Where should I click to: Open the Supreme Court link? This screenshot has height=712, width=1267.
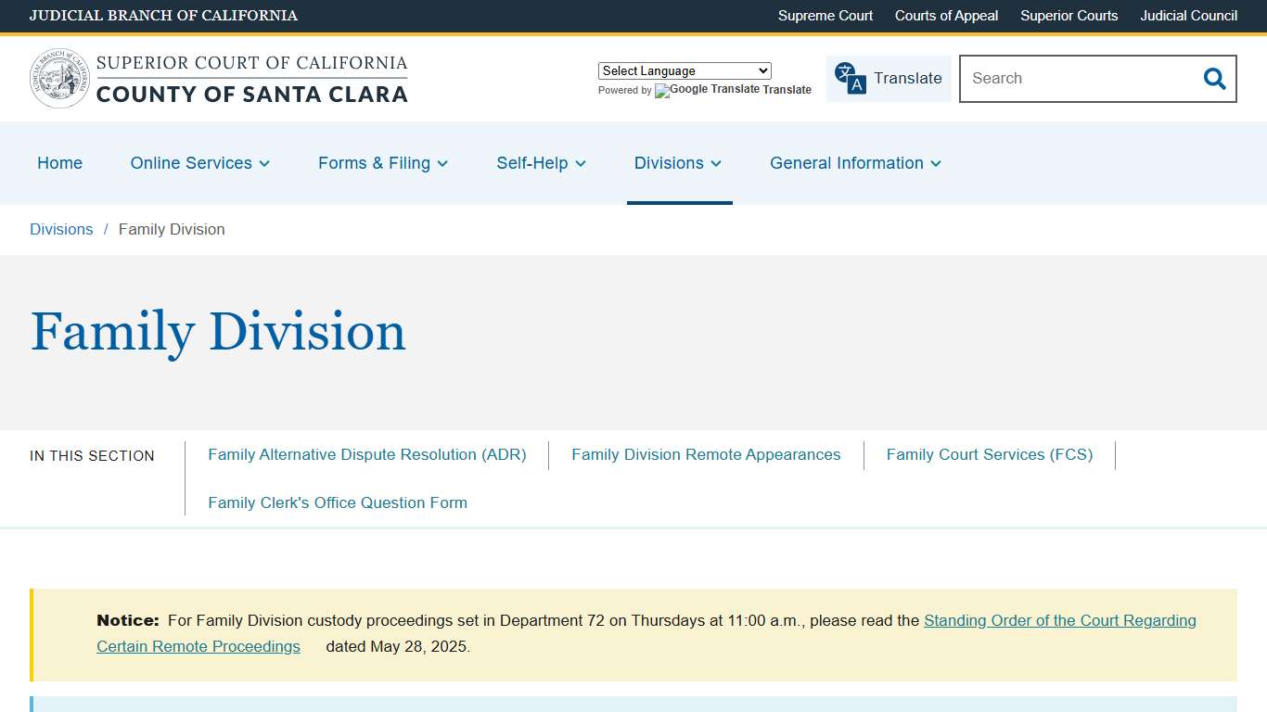tap(825, 16)
